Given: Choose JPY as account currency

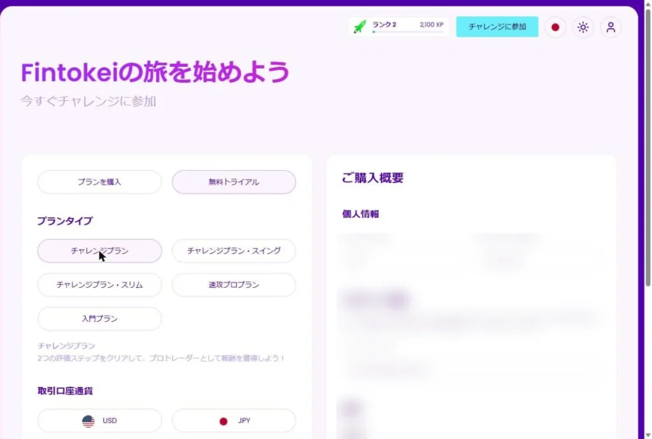Looking at the screenshot, I should click(x=234, y=421).
